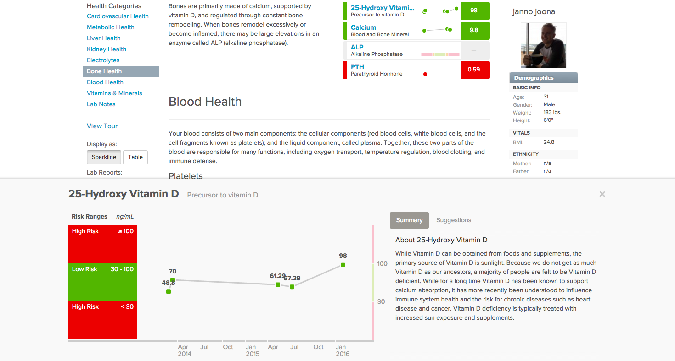This screenshot has height=361, width=675.
Task: Open the Suggestions tab
Action: point(454,220)
